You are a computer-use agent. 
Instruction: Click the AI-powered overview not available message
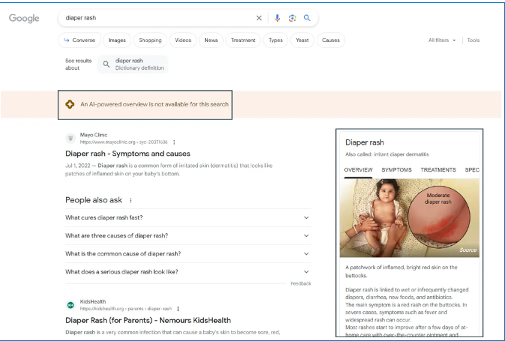point(155,104)
